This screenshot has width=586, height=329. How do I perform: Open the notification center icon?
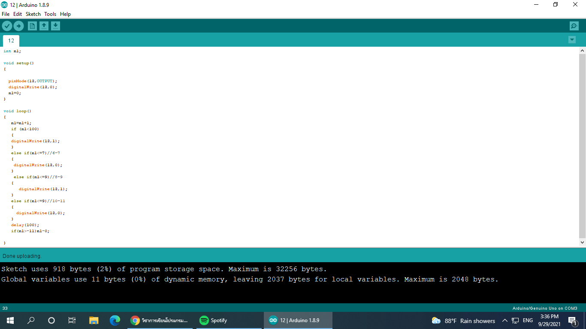[572, 320]
